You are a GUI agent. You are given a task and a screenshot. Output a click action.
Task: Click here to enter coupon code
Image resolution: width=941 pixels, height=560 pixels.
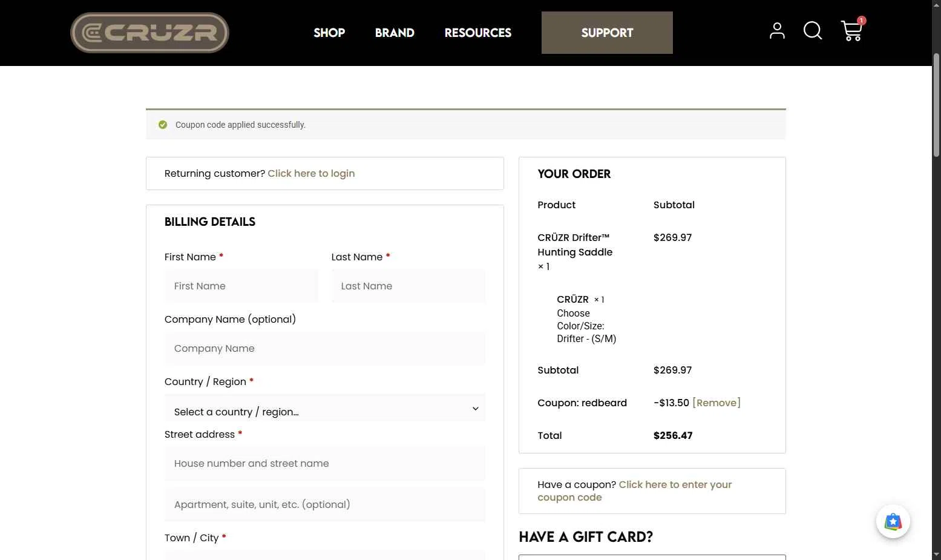(634, 491)
